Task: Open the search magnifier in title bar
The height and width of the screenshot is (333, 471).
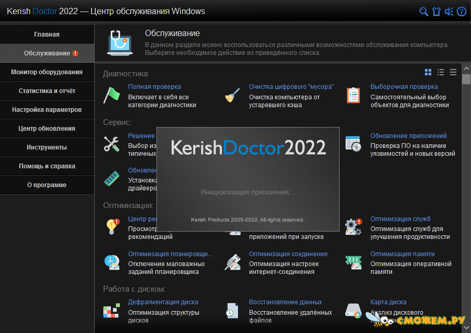Action: pyautogui.click(x=423, y=12)
